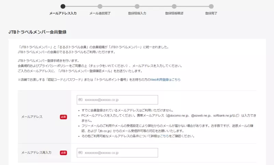This screenshot has height=165, width=274.
Task: Click the 登録情報入力 step label
Action: [137, 13]
